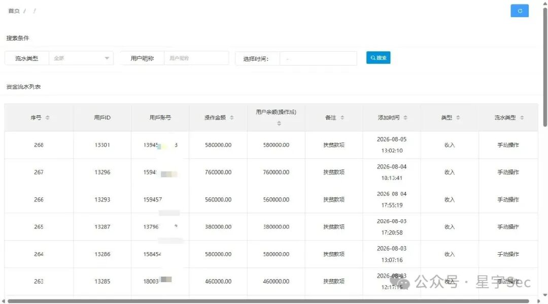Open the 选择时间 date range field

click(318, 59)
